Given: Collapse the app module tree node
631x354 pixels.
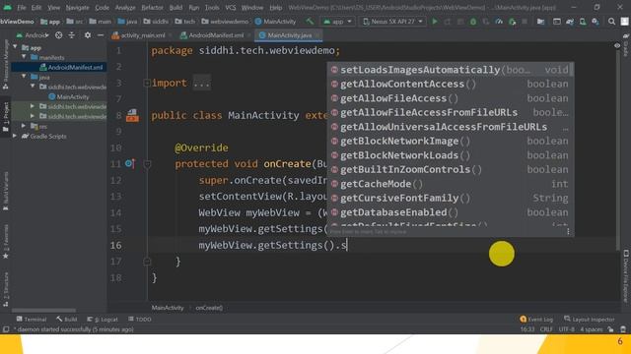Looking at the screenshot, I should 16,47.
